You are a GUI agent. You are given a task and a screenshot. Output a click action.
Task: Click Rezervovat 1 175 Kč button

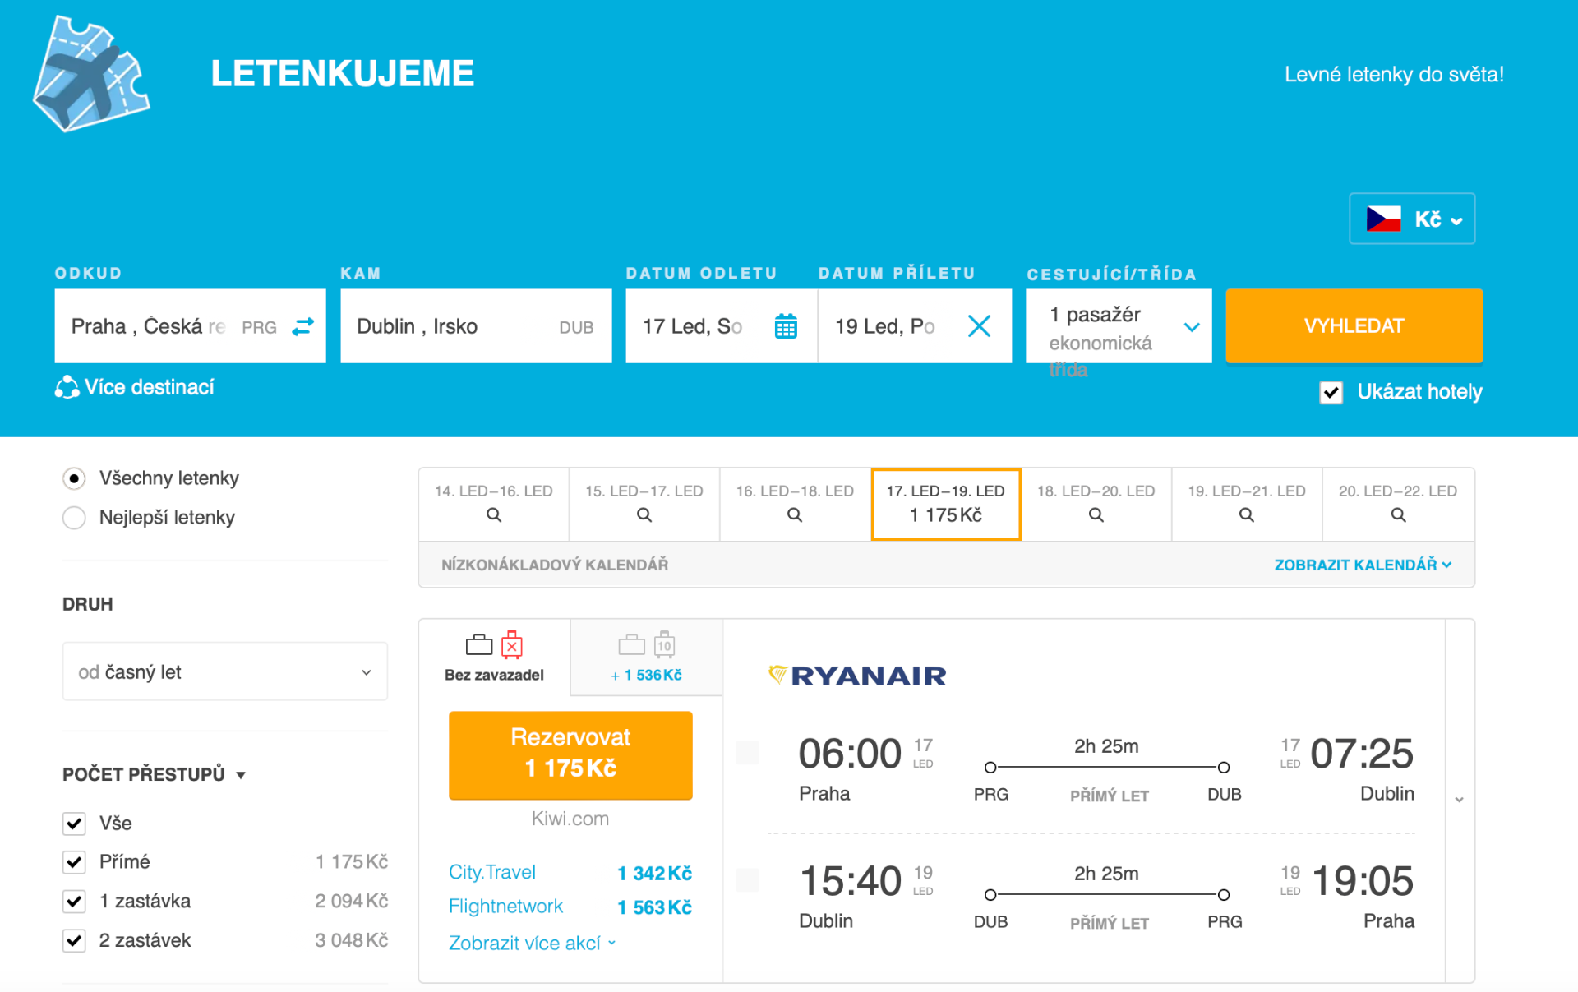570,754
